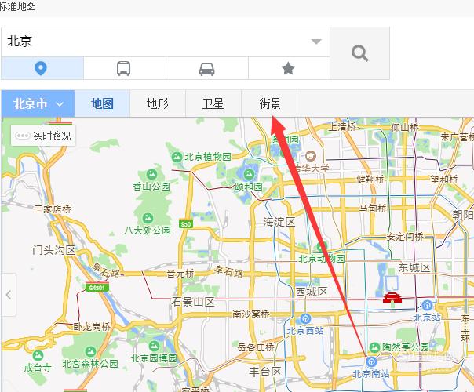Click 北京植物园 botanical garden marker
The width and height of the screenshot is (474, 392).
(177, 157)
